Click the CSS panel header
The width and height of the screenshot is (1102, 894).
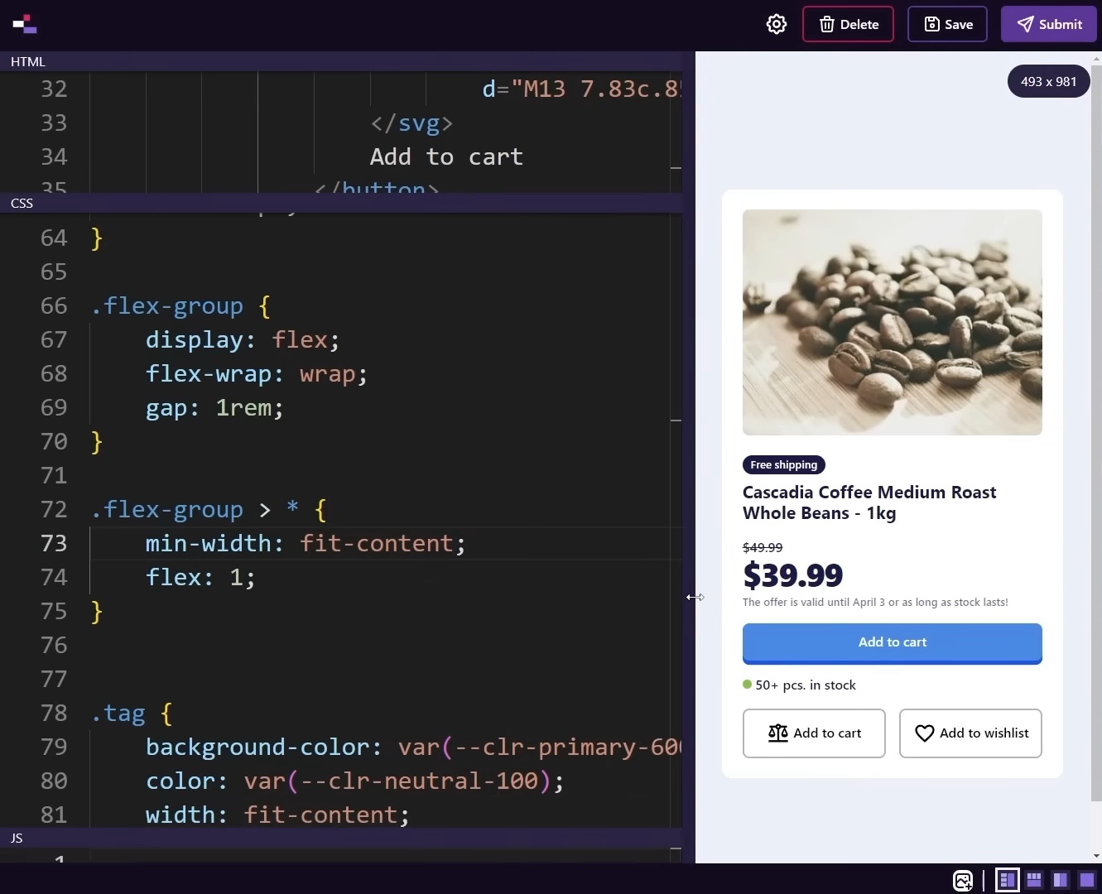click(341, 203)
